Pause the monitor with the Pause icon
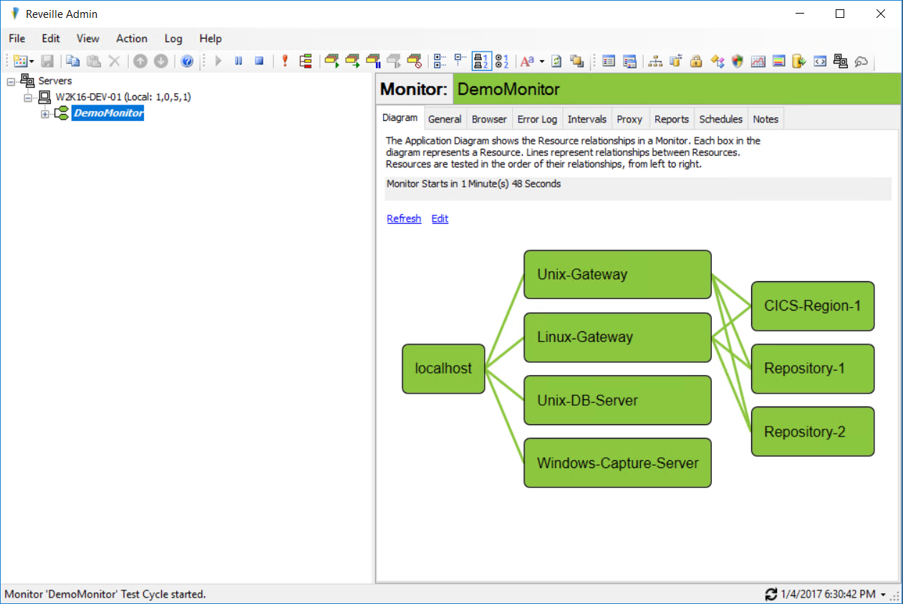 239,62
